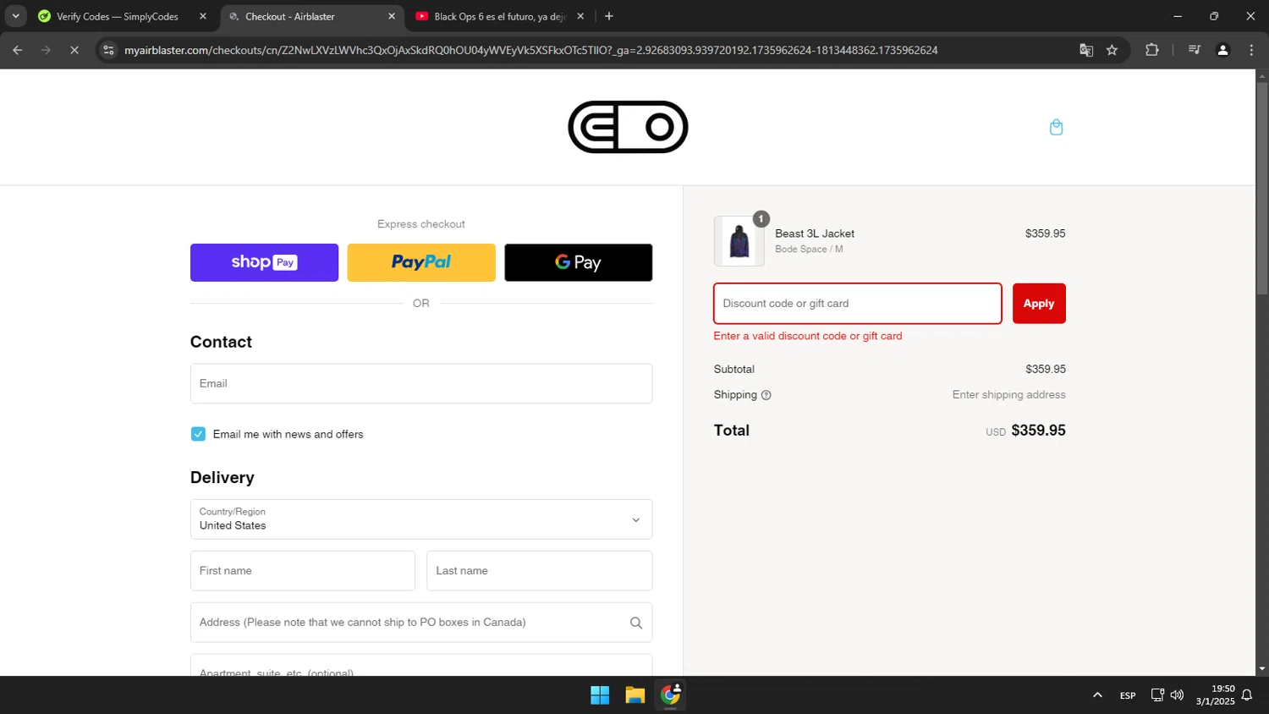Pay with the Shop Pay button
The width and height of the screenshot is (1269, 714).
coord(264,262)
